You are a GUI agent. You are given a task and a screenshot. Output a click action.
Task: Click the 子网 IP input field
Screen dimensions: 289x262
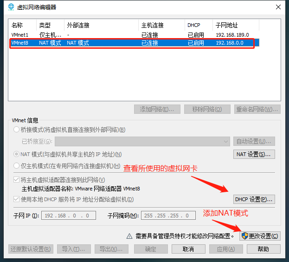pyautogui.click(x=69, y=216)
